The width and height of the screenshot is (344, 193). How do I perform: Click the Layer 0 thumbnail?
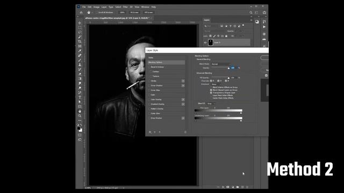210,42
